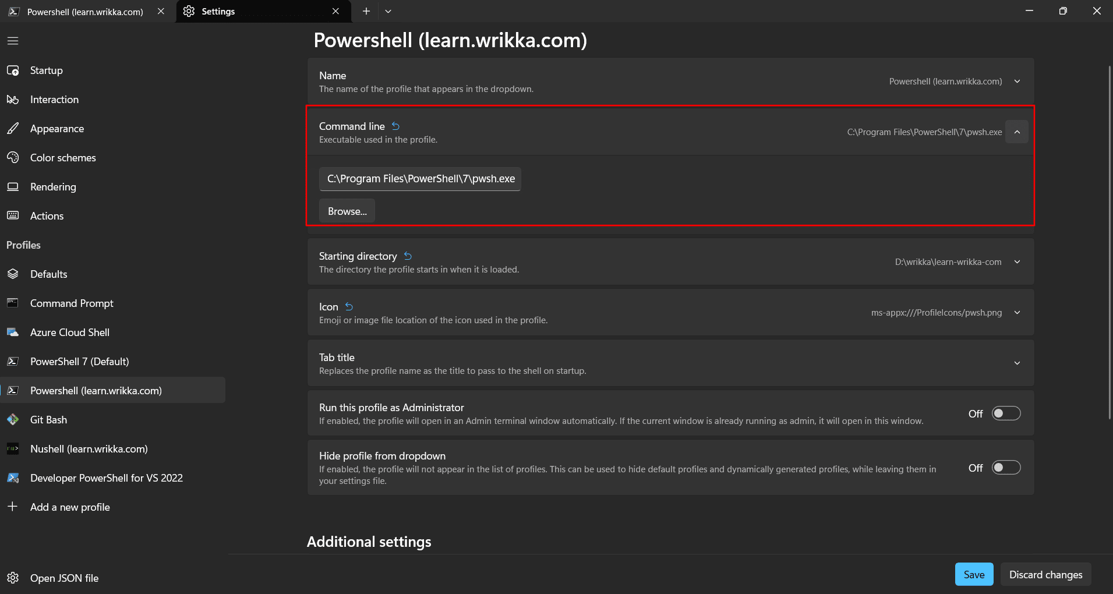The height and width of the screenshot is (594, 1113).
Task: Click the ms-appx:///ProfileIcons/pwsh.png icon value
Action: click(937, 313)
